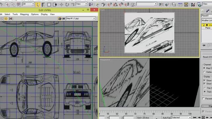Click the Keyboard Shortcut Override toggle icon
This screenshot has width=212, height=119.
pos(103,5)
